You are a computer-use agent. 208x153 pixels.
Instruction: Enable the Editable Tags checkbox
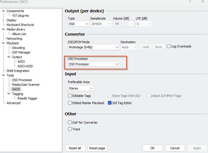70,96
